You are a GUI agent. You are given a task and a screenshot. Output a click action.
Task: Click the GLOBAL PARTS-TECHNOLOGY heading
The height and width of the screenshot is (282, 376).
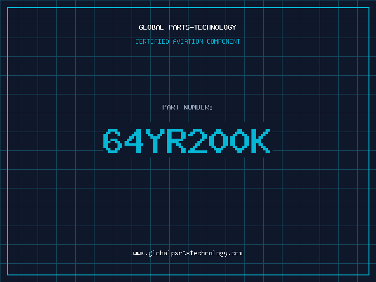pyautogui.click(x=188, y=27)
